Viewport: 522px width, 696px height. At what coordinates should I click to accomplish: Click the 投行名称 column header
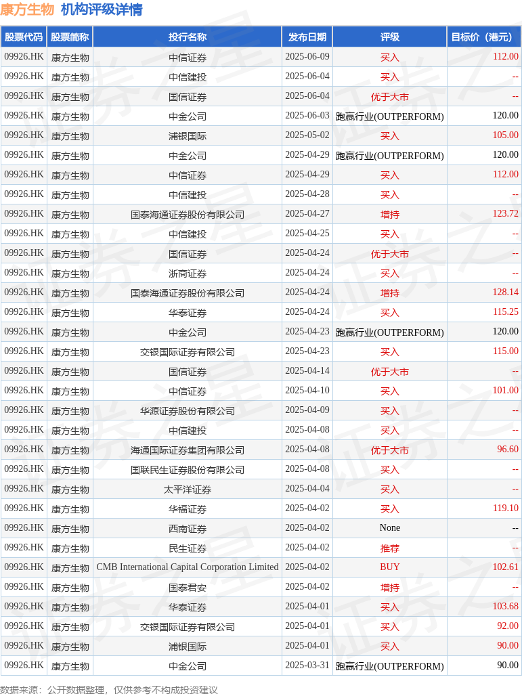click(188, 37)
